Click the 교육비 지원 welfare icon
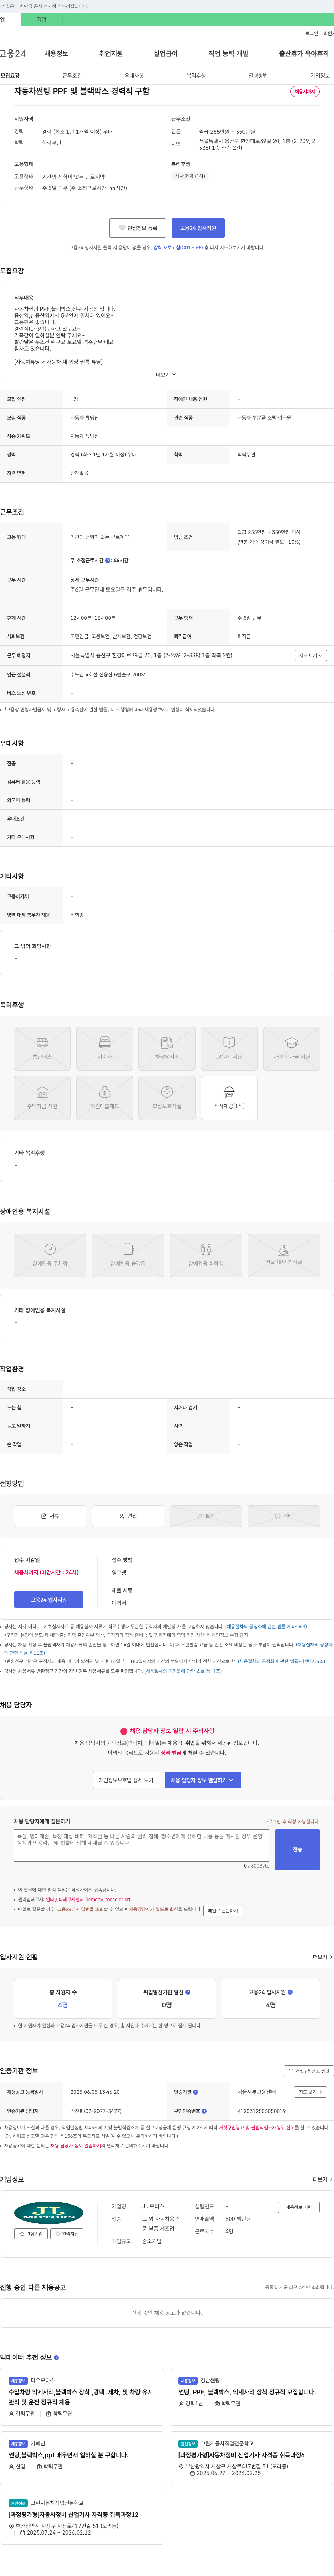The height and width of the screenshot is (2576, 334). 229,1048
